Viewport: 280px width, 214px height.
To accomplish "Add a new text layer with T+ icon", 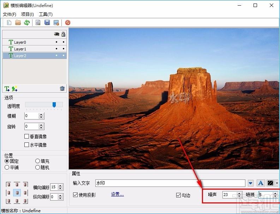I will point(7,88).
